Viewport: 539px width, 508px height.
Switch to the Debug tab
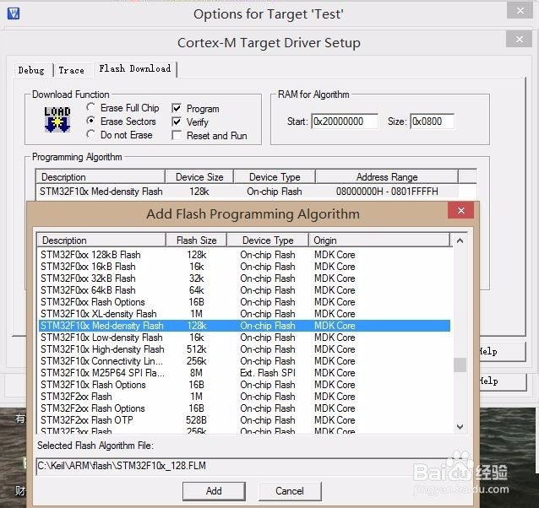(31, 70)
